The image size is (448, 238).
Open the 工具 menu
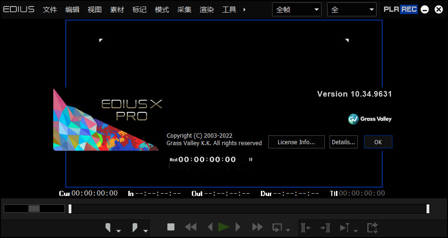pos(229,10)
